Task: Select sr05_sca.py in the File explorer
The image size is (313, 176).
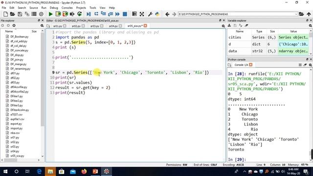Action: pos(17,156)
